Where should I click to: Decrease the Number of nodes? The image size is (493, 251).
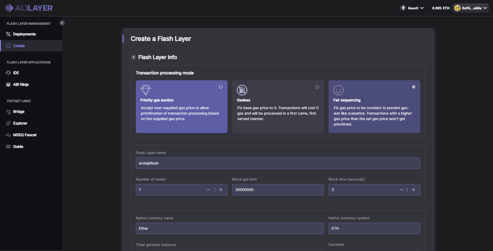pos(209,190)
